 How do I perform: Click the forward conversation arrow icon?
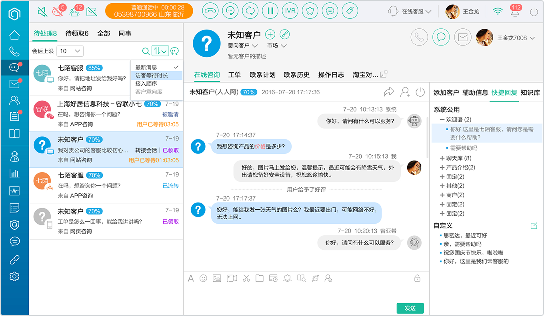[x=389, y=92]
